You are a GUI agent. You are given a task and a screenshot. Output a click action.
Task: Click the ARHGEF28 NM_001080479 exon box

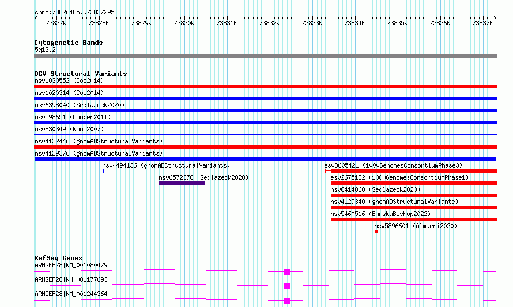287,272
